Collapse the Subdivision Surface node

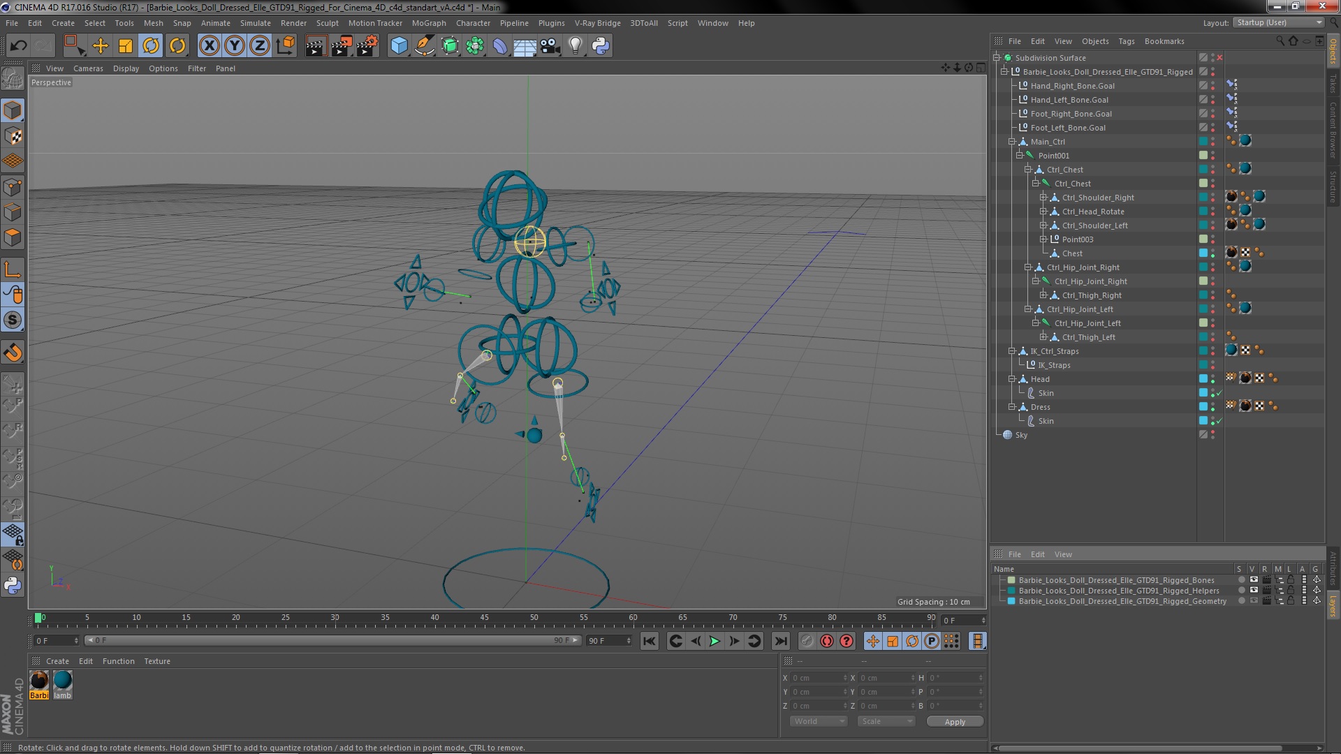coord(997,58)
